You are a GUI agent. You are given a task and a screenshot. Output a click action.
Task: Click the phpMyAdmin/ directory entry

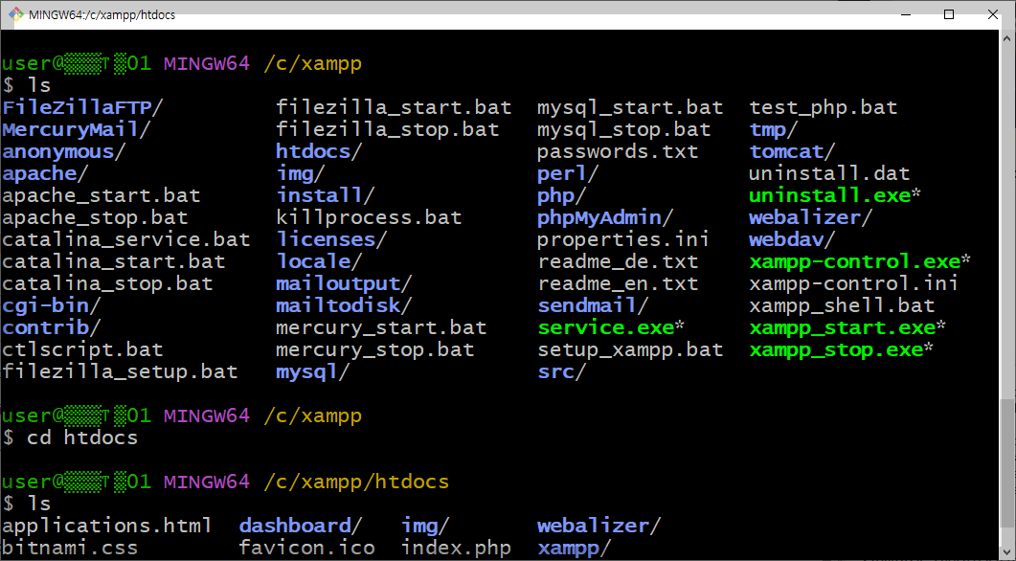click(x=605, y=217)
